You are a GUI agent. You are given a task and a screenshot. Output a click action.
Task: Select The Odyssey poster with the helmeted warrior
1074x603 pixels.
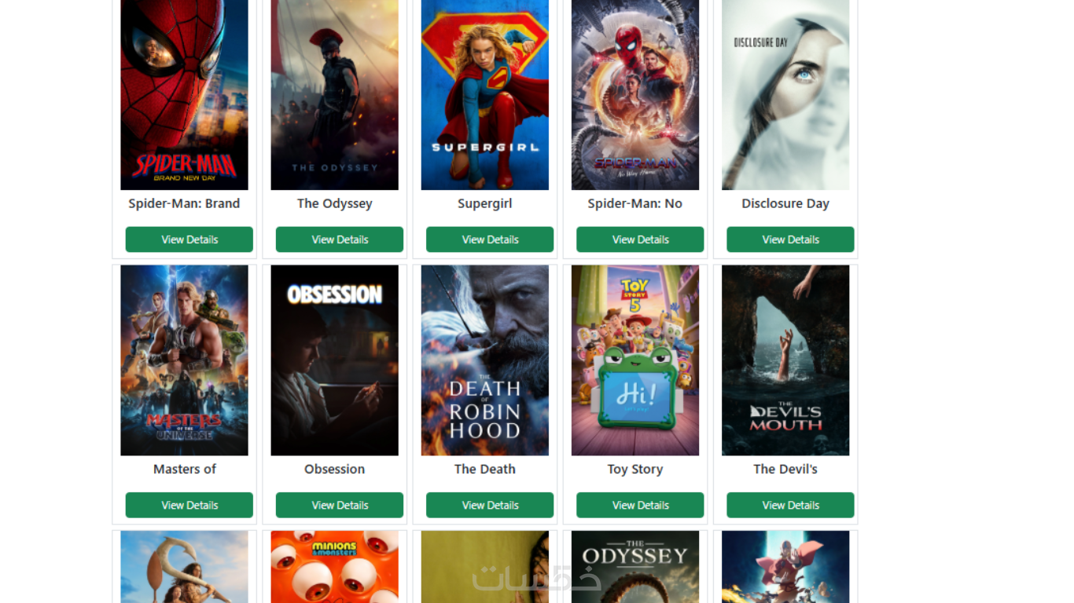(334, 95)
